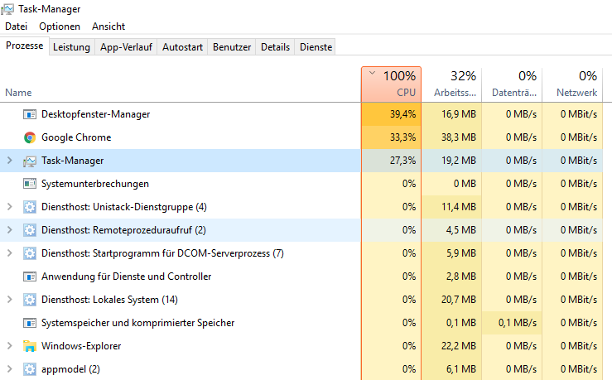Click the Windows-Explorer folder icon
Viewport: 612px width, 380px height.
pyautogui.click(x=30, y=346)
